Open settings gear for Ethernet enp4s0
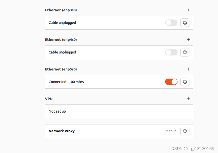 (185, 52)
